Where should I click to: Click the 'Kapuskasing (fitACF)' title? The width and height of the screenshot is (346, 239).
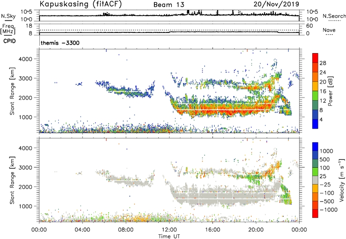coord(80,4)
